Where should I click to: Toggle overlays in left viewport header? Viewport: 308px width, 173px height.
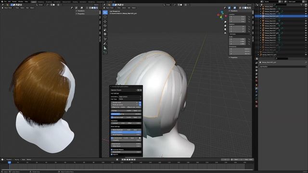coord(82,8)
